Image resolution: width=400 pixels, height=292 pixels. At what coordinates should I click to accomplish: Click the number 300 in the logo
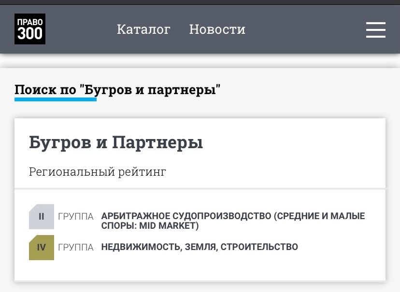(30, 34)
